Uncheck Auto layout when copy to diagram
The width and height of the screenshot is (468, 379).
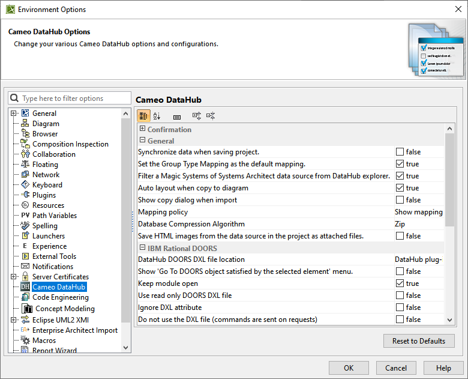pyautogui.click(x=400, y=188)
